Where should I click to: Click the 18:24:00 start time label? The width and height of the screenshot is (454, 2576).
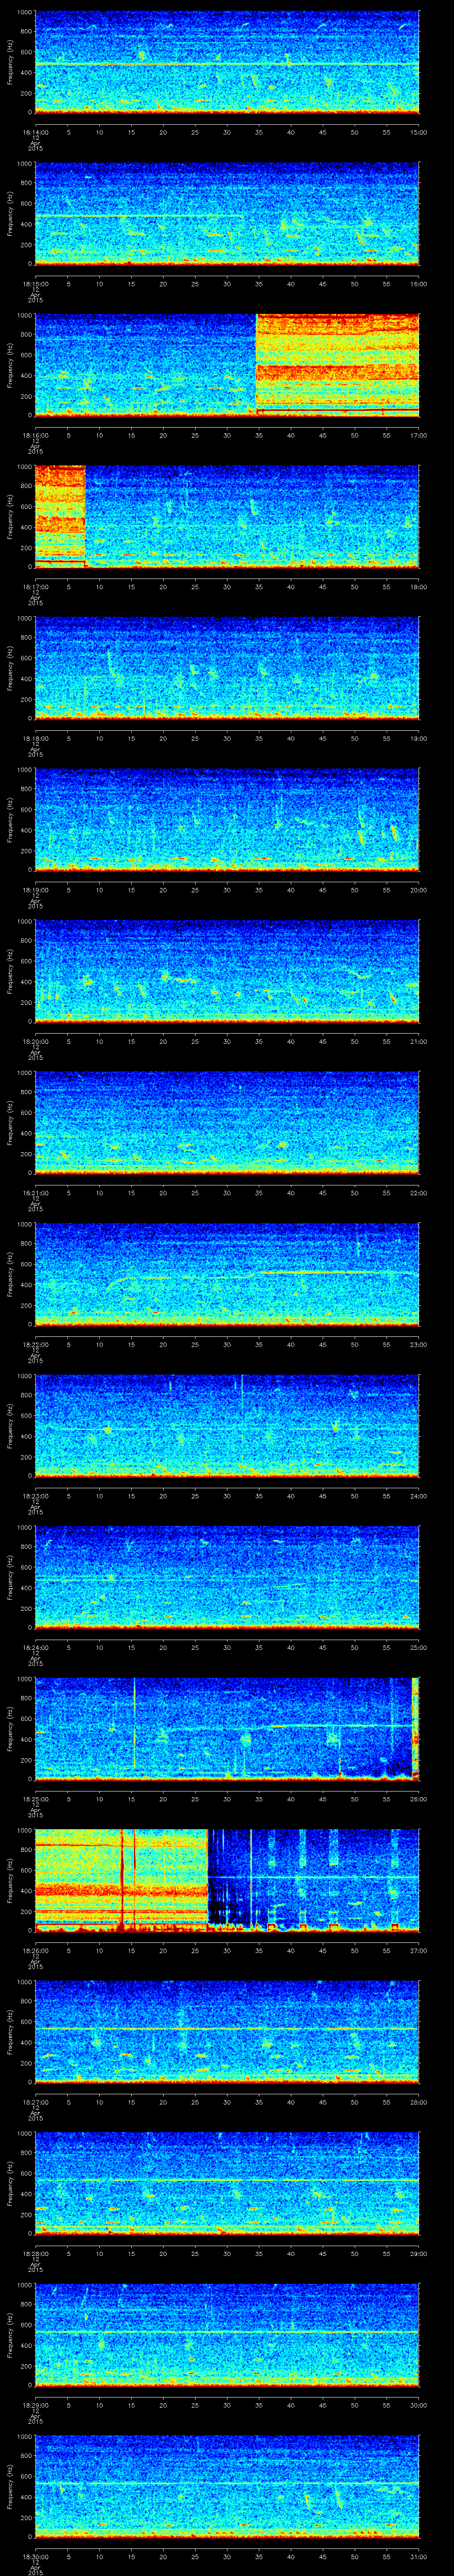(x=35, y=1647)
